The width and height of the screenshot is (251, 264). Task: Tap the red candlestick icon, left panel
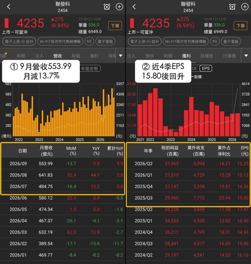coord(7,23)
